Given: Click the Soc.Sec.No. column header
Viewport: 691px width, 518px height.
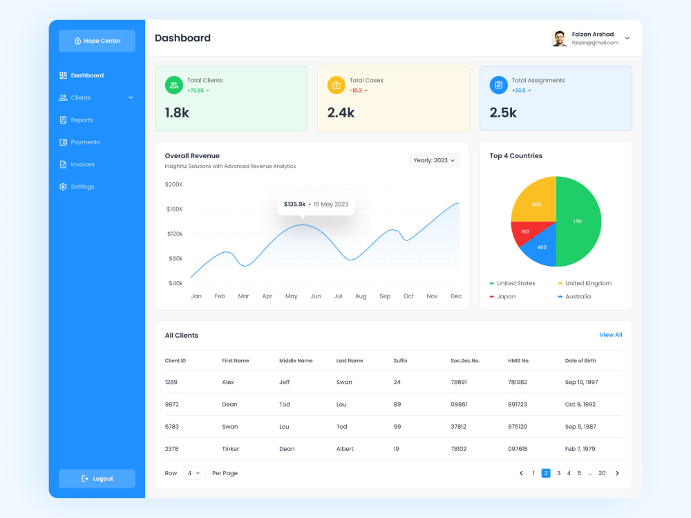Looking at the screenshot, I should click(x=465, y=361).
